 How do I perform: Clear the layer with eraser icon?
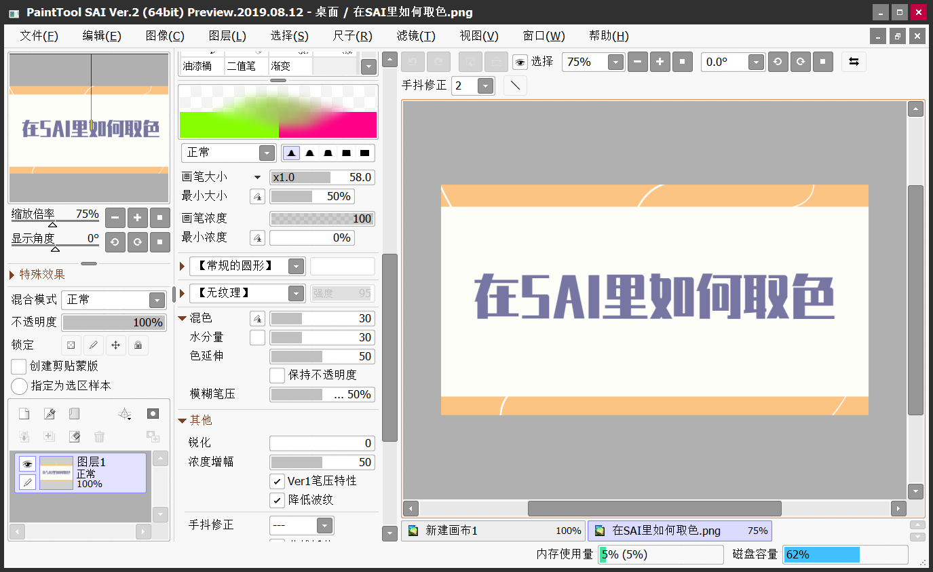click(x=74, y=436)
